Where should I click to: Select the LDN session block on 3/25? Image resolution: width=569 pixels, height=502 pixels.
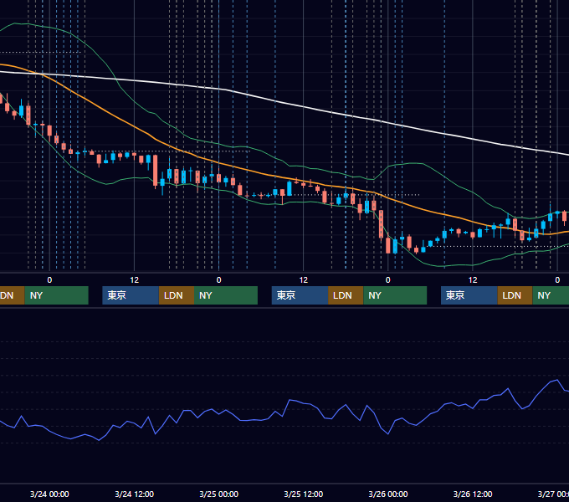click(x=346, y=295)
